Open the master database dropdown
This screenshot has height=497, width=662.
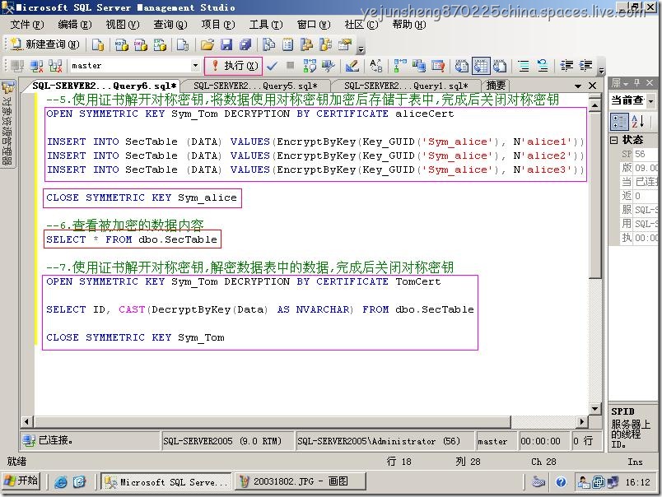(195, 66)
